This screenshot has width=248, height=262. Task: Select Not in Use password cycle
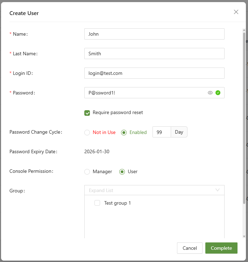coord(87,133)
